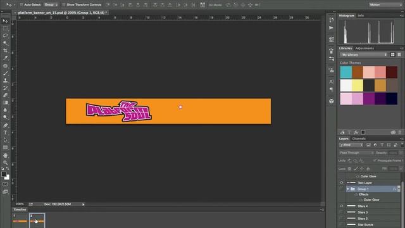
Task: Switch to the Histogram tab
Action: point(346,15)
